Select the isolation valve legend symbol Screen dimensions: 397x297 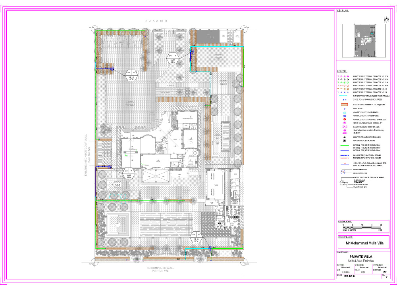click(344, 127)
